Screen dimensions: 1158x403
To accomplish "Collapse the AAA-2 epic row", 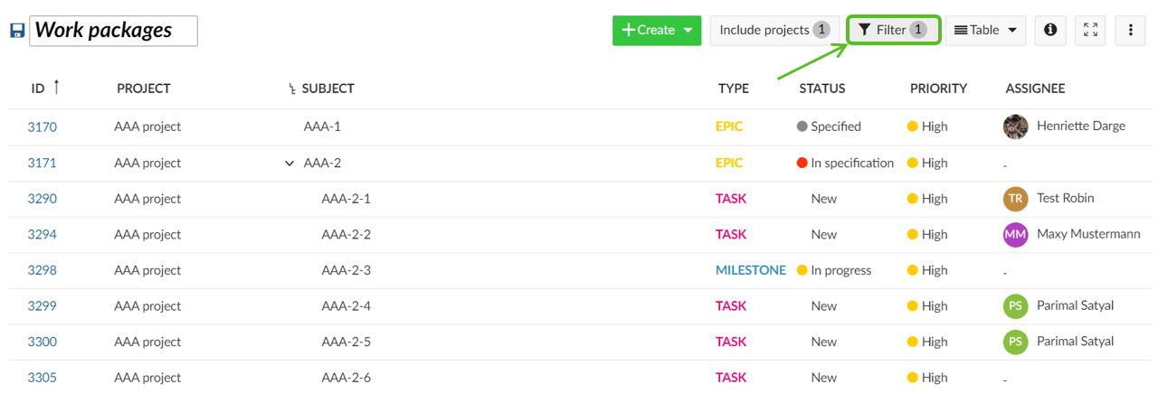I will coord(289,164).
